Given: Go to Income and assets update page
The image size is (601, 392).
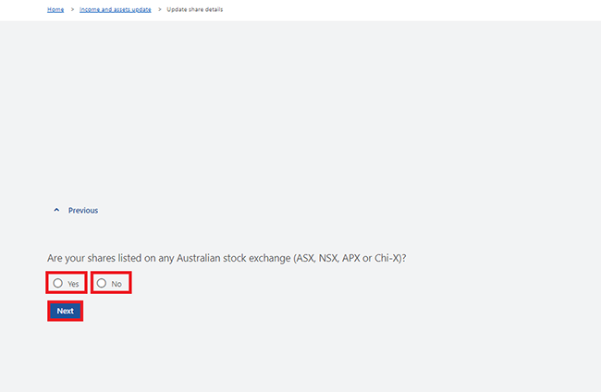Looking at the screenshot, I should 116,9.
